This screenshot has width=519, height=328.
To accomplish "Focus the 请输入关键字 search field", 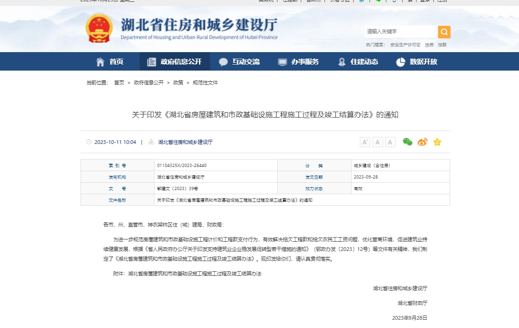I will click(401, 32).
